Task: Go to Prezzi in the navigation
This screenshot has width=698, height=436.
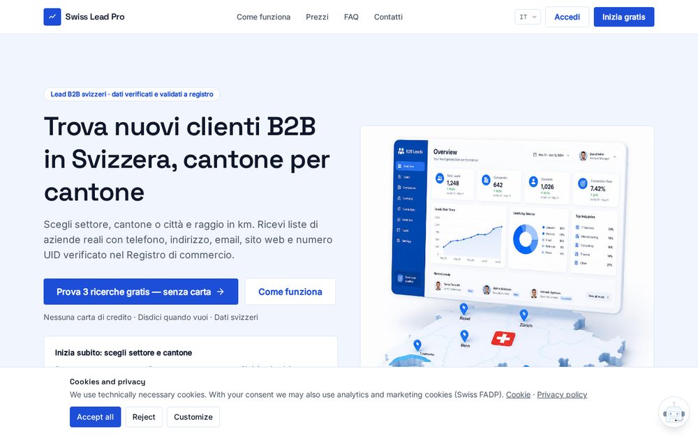Action: coord(317,17)
